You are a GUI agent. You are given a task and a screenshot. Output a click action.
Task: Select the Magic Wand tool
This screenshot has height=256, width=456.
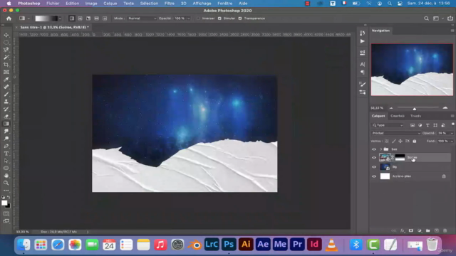(6, 57)
